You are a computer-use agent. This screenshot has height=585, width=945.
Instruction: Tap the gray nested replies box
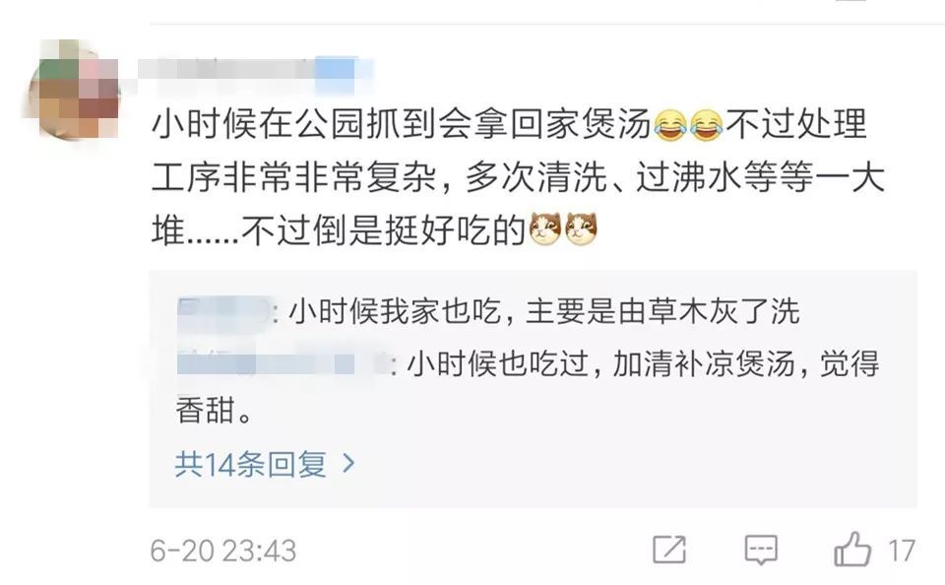[533, 389]
